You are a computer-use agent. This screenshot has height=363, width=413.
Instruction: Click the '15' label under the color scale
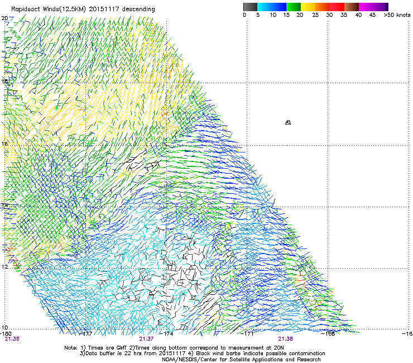click(286, 15)
